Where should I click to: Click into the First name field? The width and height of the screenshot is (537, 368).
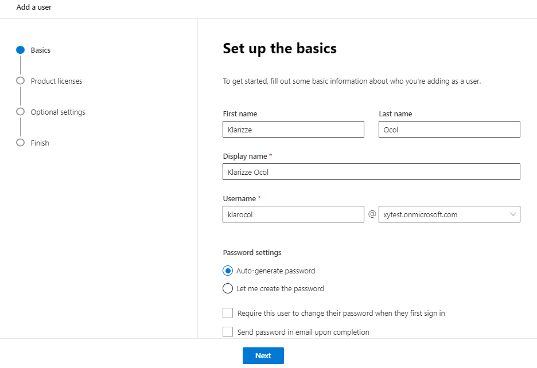point(294,130)
